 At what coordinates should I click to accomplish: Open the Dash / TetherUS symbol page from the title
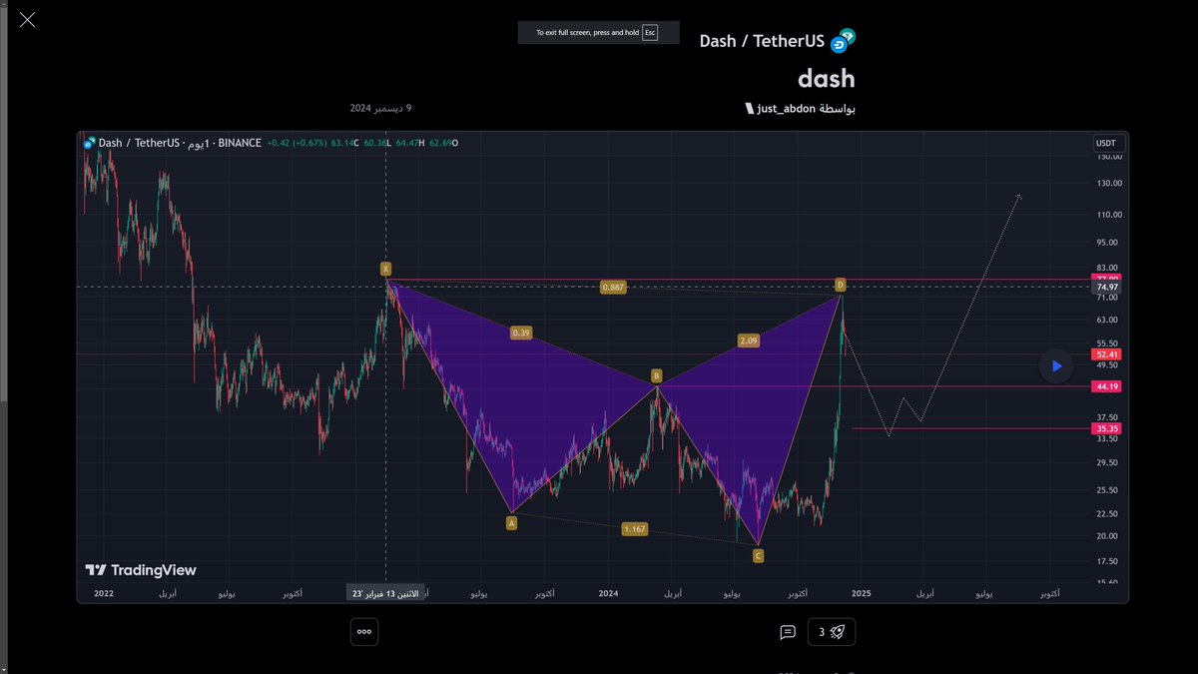762,41
